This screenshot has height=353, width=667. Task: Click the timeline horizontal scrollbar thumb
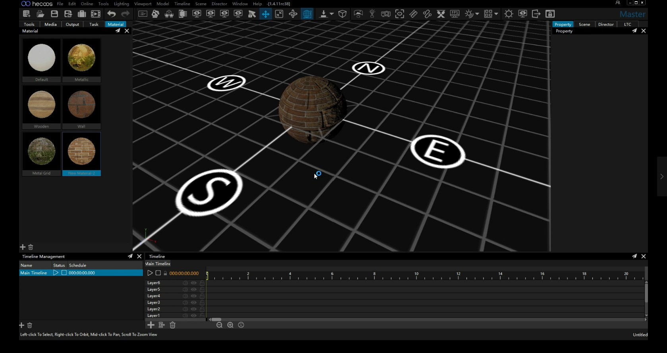point(216,319)
